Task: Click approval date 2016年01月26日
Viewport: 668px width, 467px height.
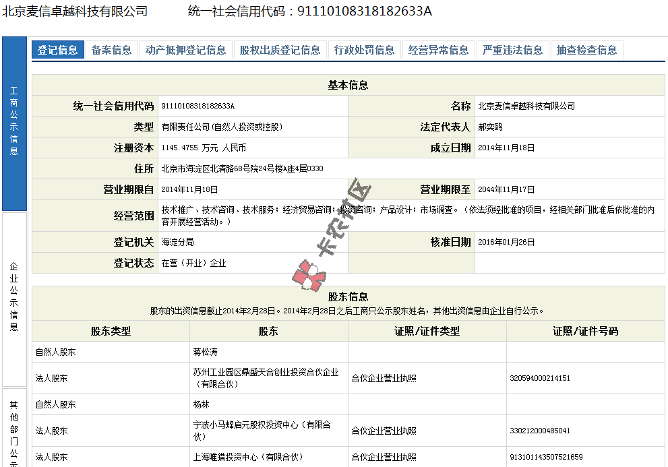Action: click(506, 242)
